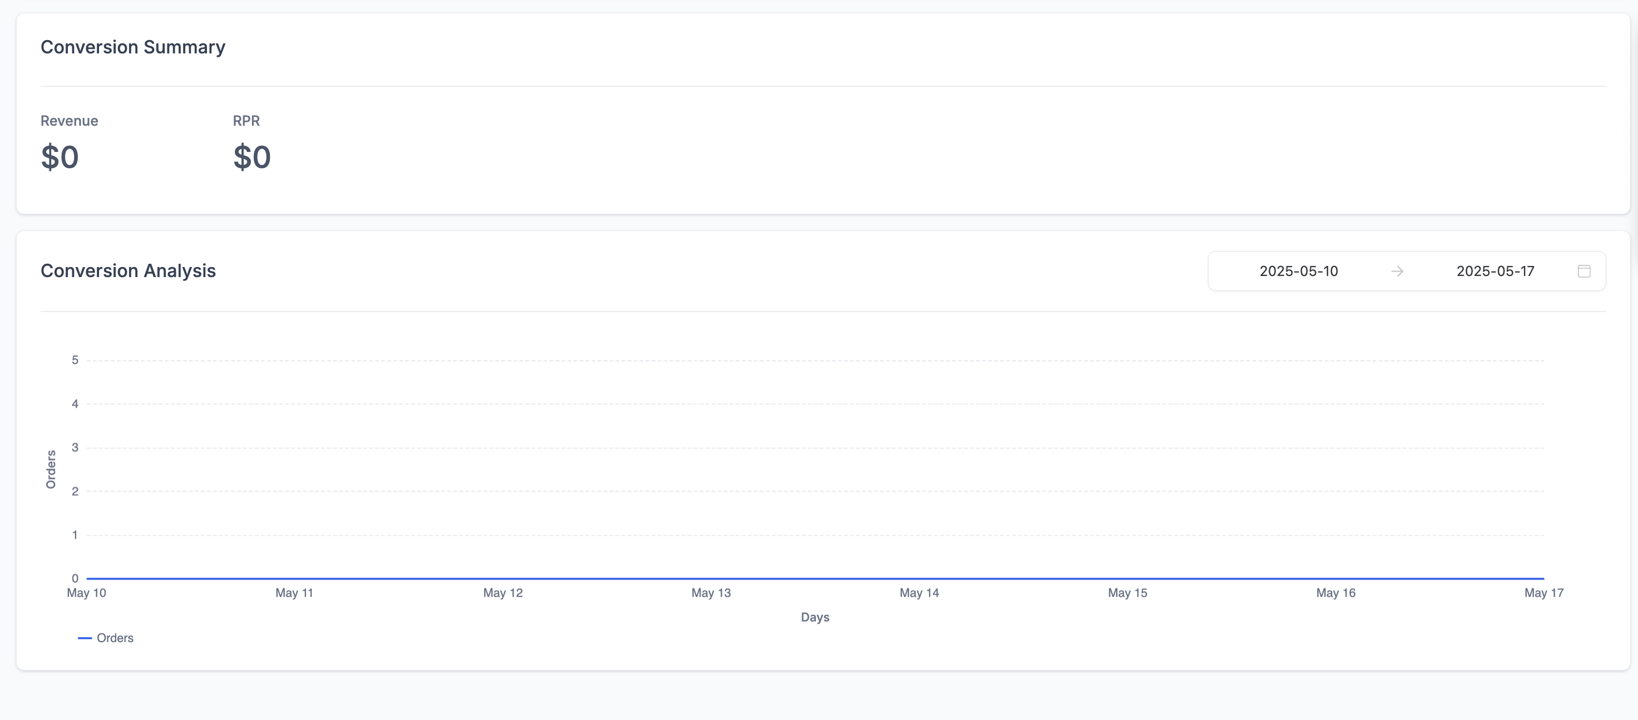This screenshot has width=1638, height=720.
Task: Click the May 15 x-axis label
Action: 1127,593
